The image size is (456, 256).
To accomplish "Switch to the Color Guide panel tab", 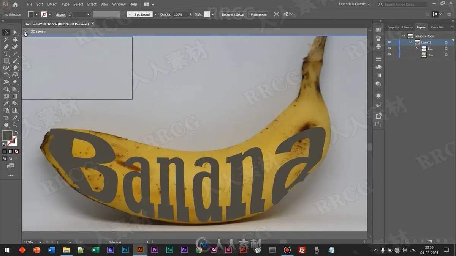I will click(x=437, y=27).
